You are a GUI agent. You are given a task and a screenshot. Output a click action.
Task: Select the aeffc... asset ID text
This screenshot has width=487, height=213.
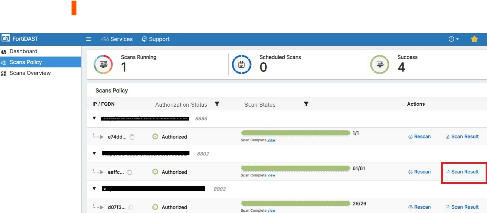[116, 172]
